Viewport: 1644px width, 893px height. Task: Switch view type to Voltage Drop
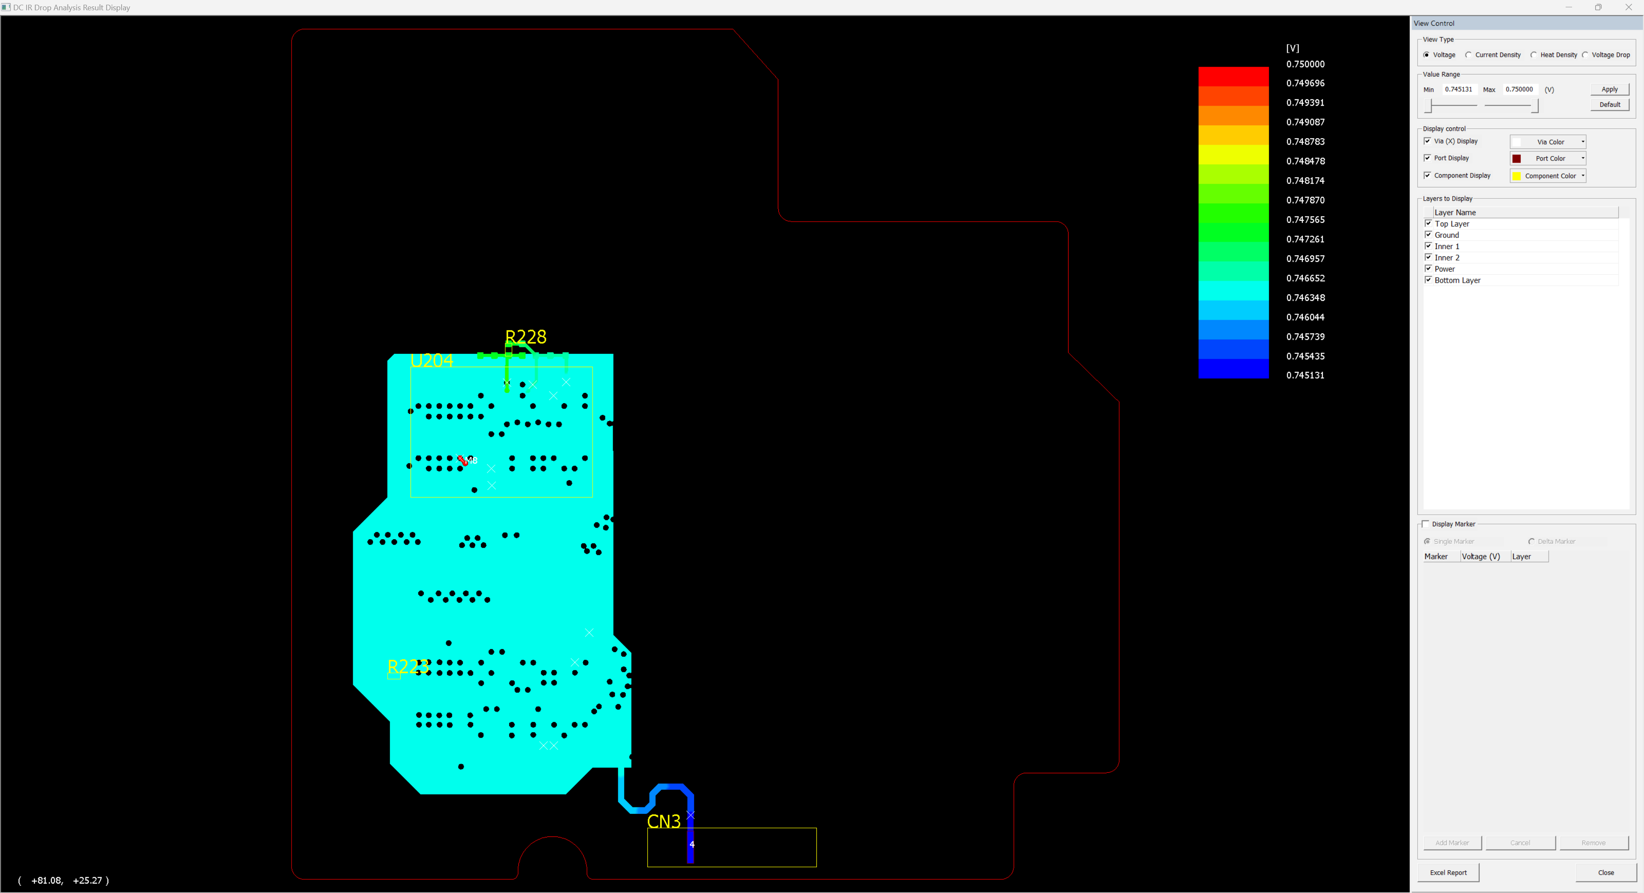click(1585, 55)
